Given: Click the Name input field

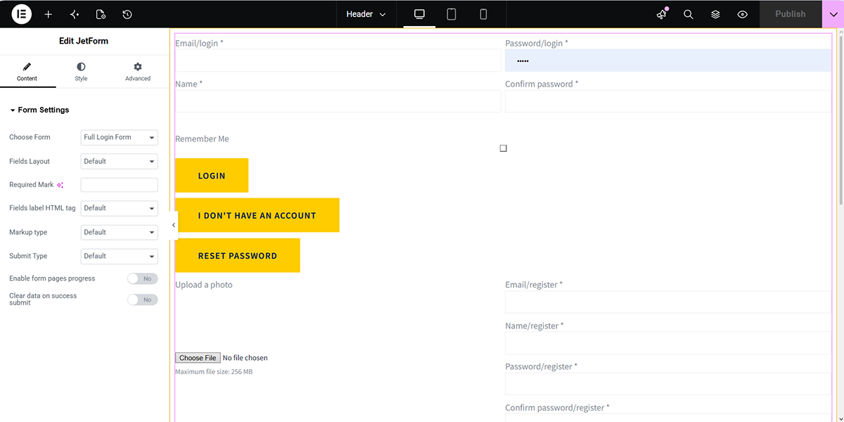Looking at the screenshot, I should [338, 101].
